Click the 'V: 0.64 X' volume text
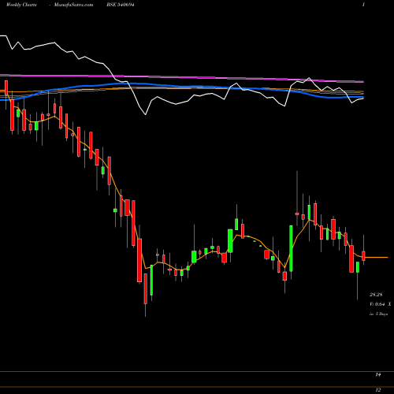Image resolution: width=394 pixels, height=394 pixels. (380, 304)
